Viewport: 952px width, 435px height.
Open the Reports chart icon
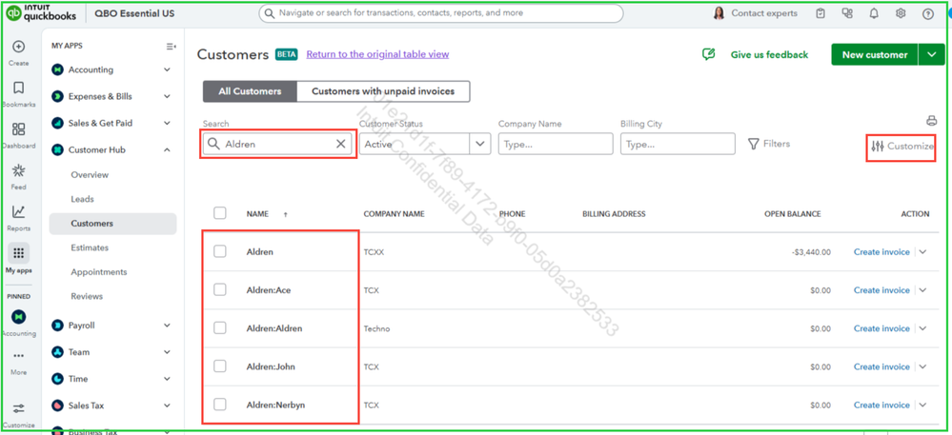point(18,211)
